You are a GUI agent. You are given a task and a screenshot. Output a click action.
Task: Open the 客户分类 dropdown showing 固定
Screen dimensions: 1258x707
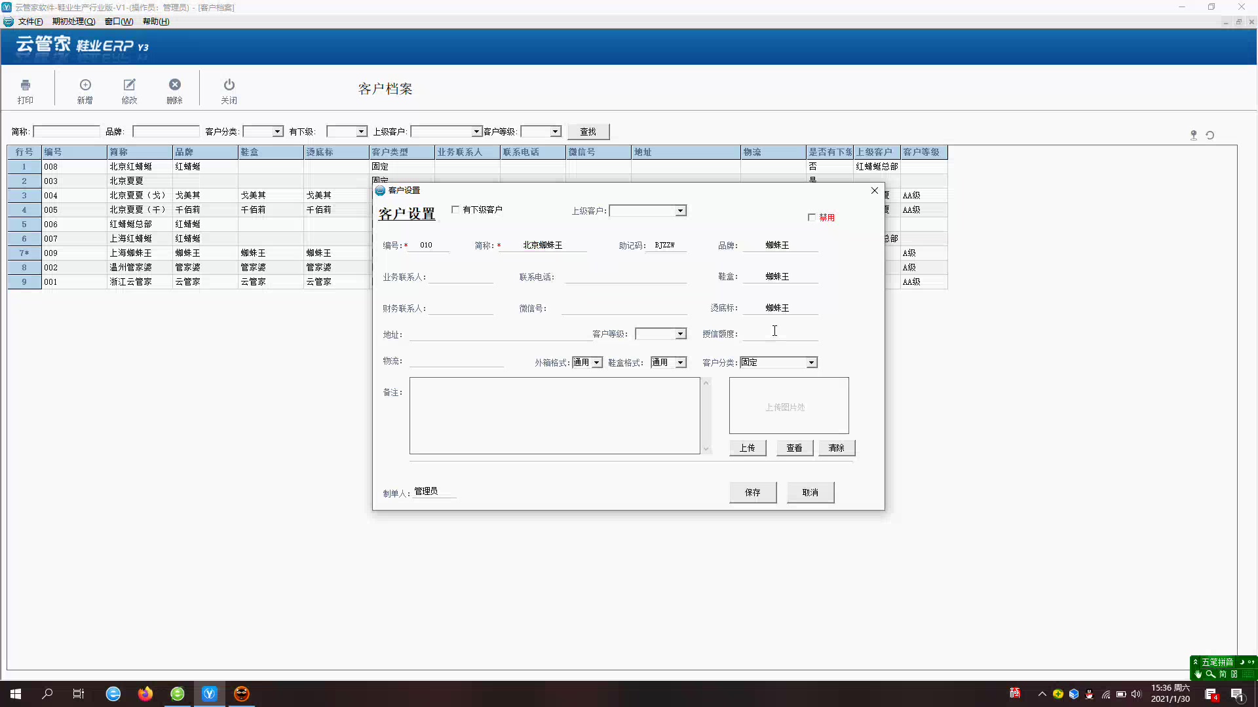(812, 362)
